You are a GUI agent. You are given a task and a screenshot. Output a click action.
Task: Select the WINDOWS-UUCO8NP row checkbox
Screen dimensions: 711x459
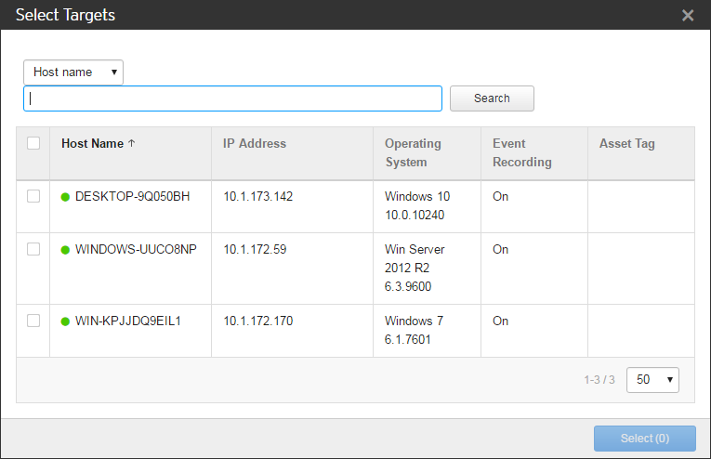coord(33,249)
